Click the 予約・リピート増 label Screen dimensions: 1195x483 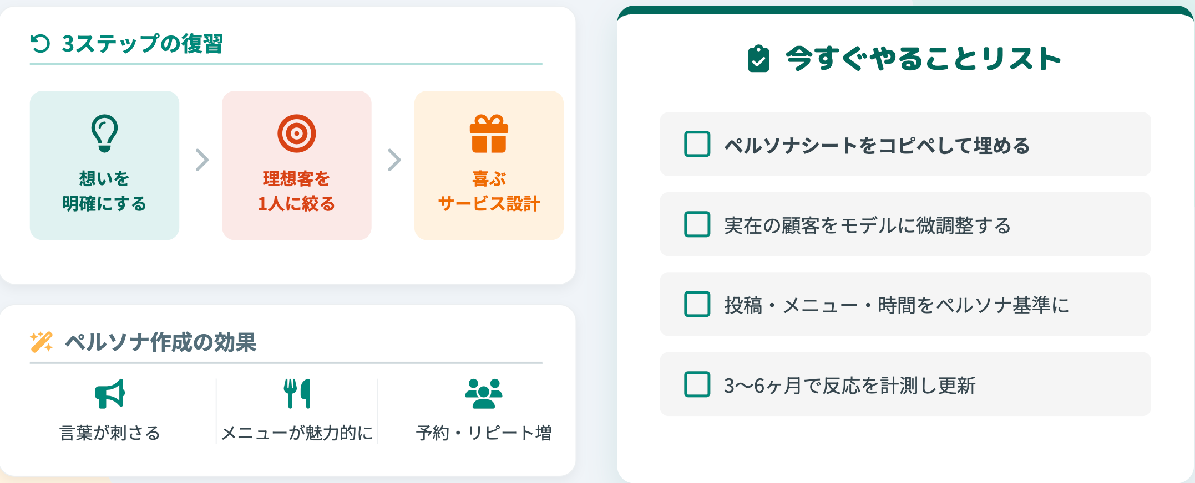(484, 433)
